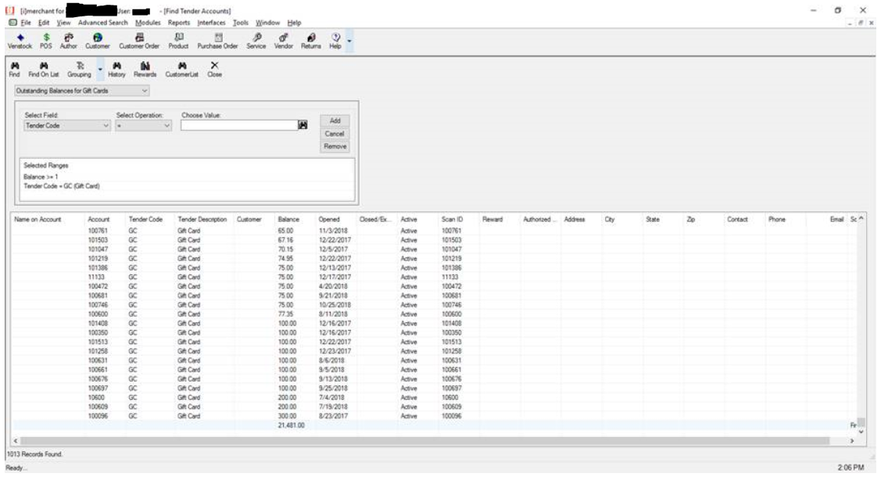Click the 74.95 balance cell
Image resolution: width=881 pixels, height=477 pixels.
pos(285,259)
